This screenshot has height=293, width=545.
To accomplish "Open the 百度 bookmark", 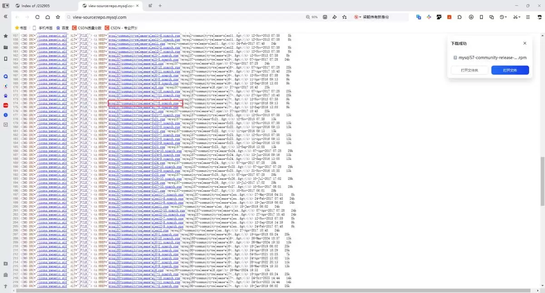I will pyautogui.click(x=63, y=28).
